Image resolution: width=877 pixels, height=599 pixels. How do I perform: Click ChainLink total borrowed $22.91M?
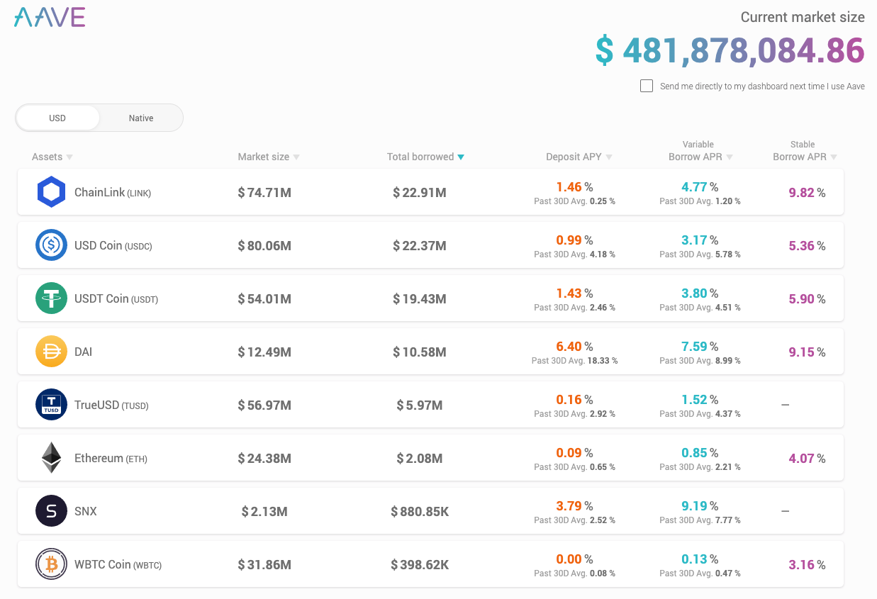[420, 192]
